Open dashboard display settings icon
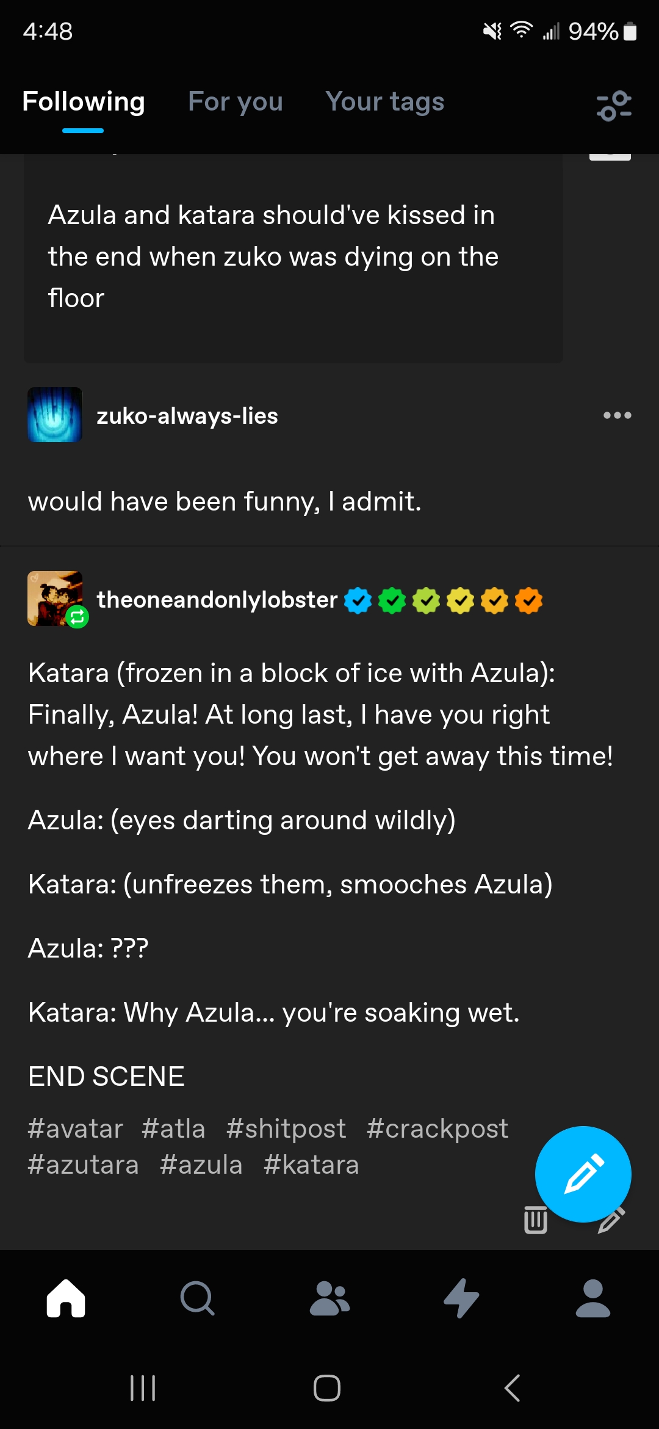Image resolution: width=659 pixels, height=1429 pixels. tap(613, 105)
